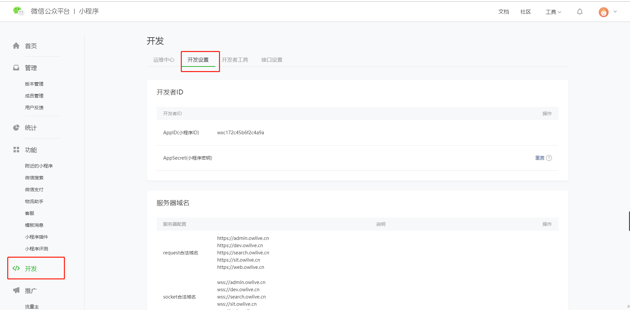Open the notification bell
Viewport: 630px width, 310px height.
pos(580,12)
